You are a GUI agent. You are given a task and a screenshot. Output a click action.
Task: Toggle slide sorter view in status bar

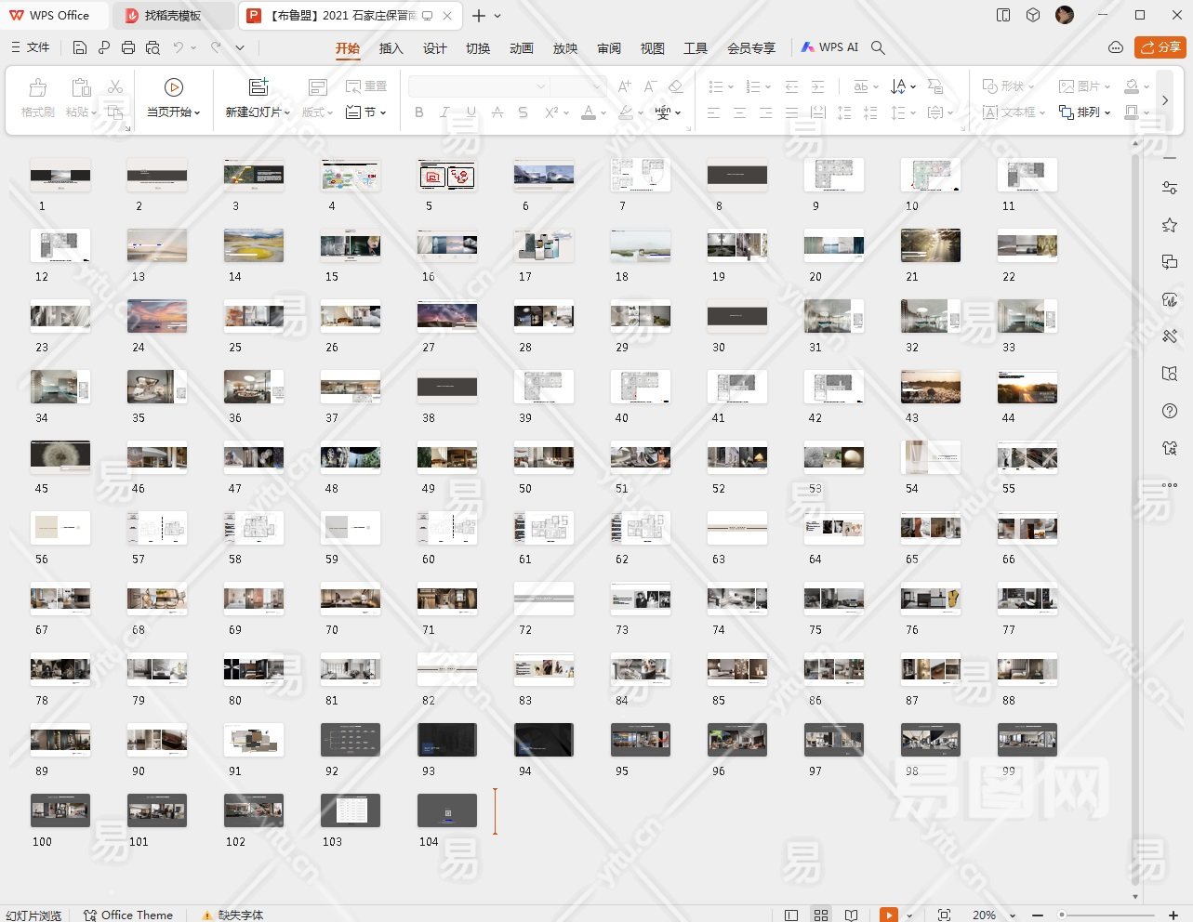821,915
